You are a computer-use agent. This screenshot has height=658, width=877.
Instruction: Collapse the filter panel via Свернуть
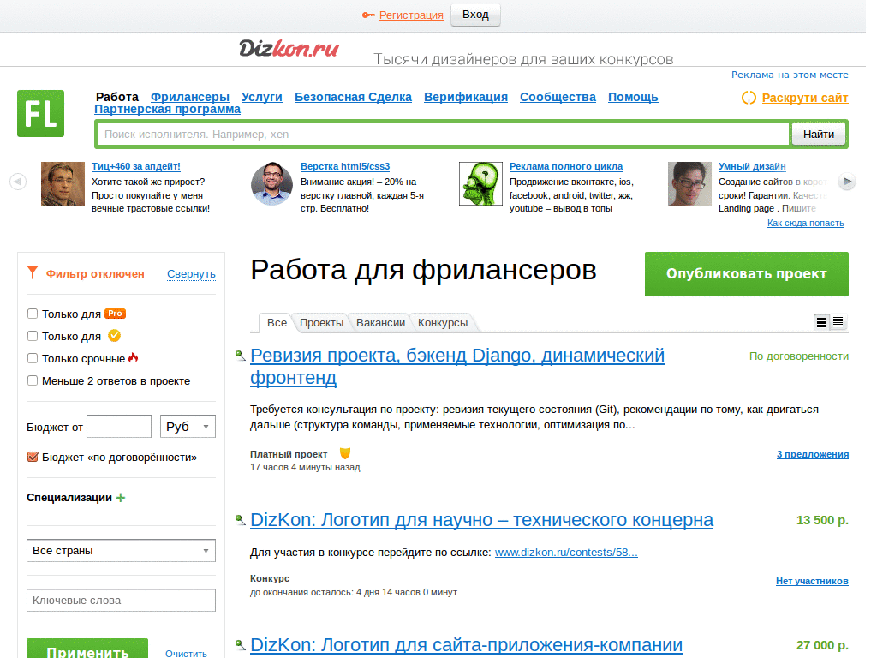coord(191,274)
